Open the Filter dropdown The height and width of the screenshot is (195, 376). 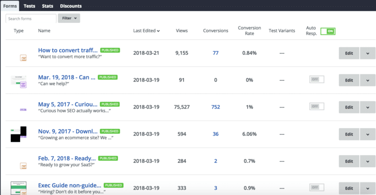point(69,18)
